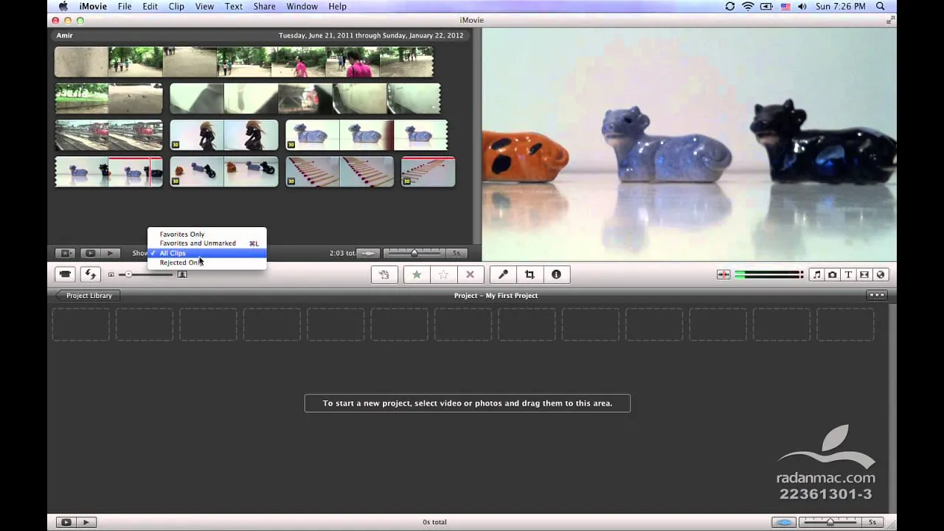Viewport: 944px width, 531px height.
Task: Toggle audio waveforms button in project bar
Action: [x=784, y=522]
